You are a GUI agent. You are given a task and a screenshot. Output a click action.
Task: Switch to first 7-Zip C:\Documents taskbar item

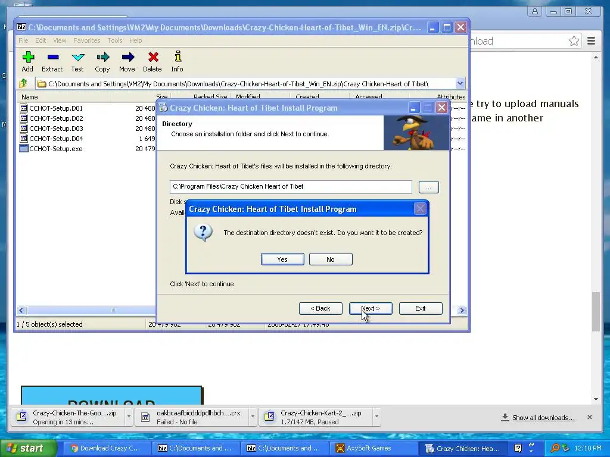tap(195, 448)
